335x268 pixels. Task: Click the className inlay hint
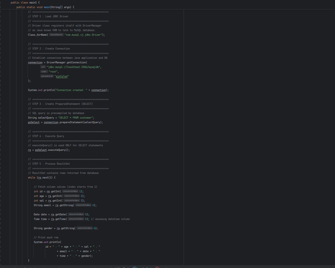[x=57, y=35]
